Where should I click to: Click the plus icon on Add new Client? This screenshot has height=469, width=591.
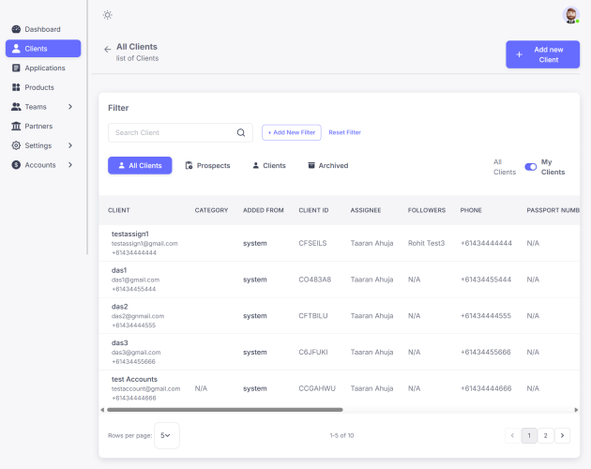coord(519,54)
